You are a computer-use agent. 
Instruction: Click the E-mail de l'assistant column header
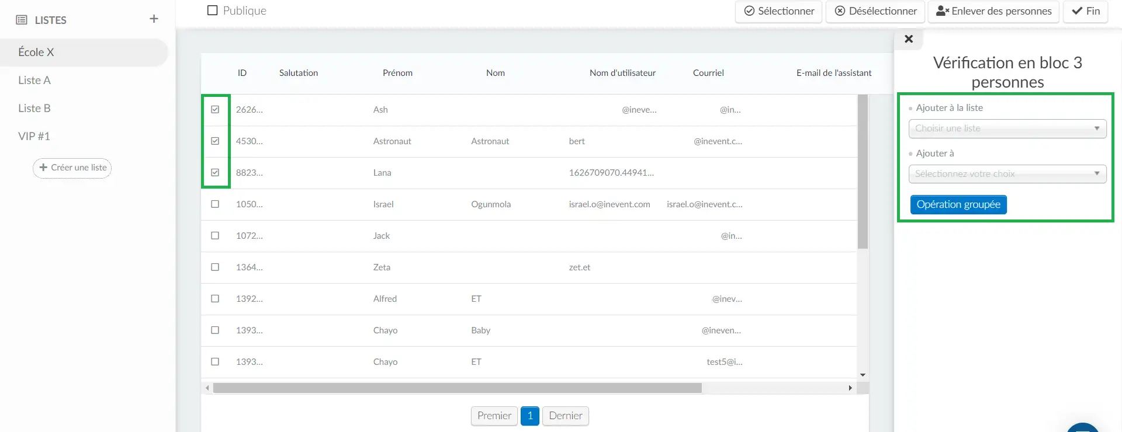[x=834, y=73]
